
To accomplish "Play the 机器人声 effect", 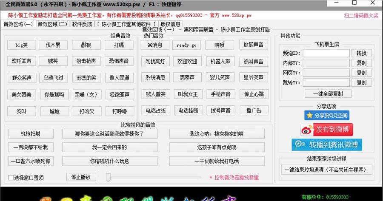I will (220, 62).
